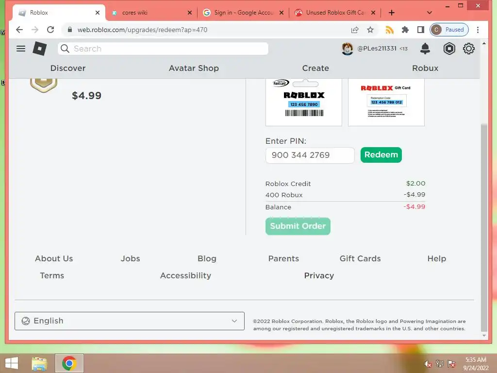Click the 400 Robux line item
Viewport: 497px width, 373px height.
click(x=284, y=195)
